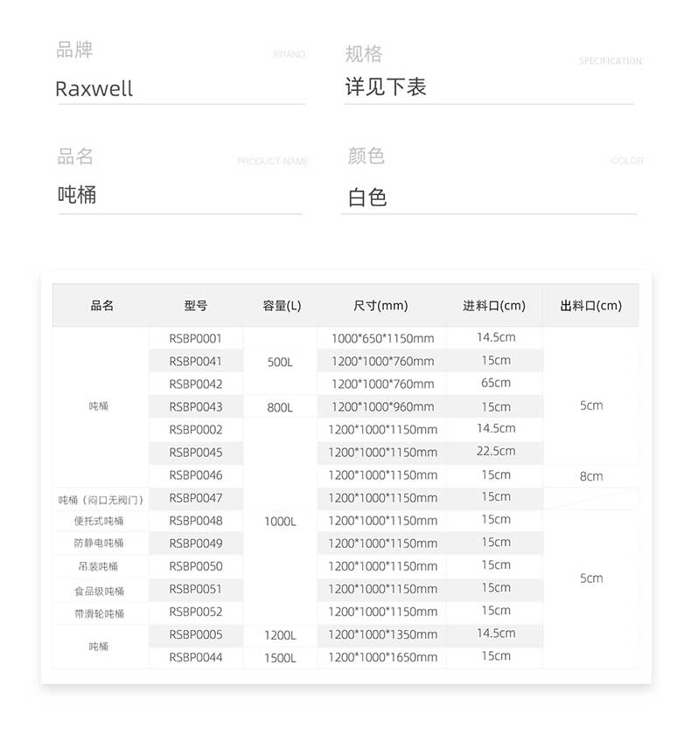
Task: Click the Raxwell brand name field
Action: coord(94,89)
